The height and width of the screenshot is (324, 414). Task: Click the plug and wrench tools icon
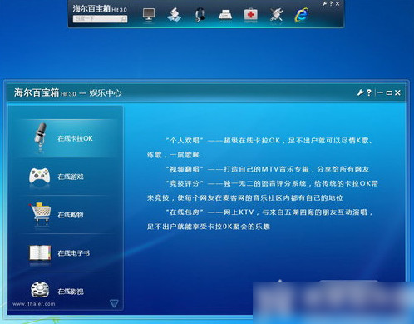coord(276,14)
